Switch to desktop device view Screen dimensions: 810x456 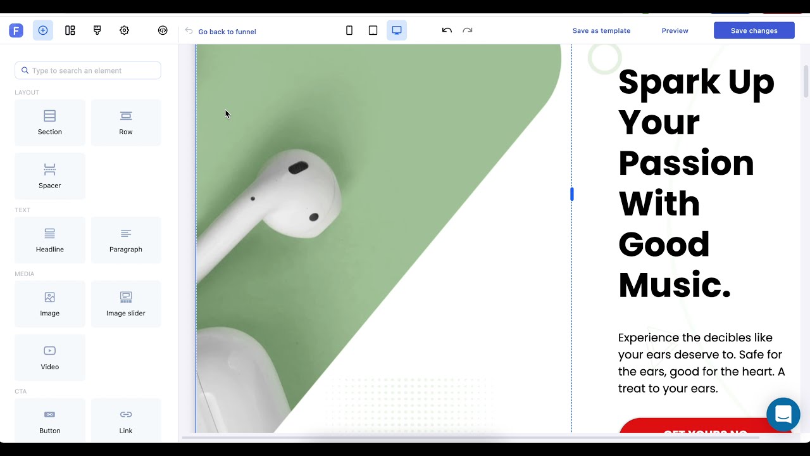(397, 30)
